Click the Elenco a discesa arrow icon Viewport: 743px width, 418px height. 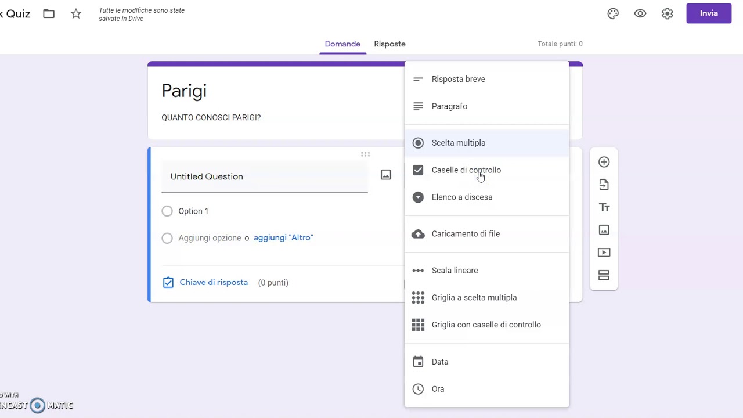[418, 197]
